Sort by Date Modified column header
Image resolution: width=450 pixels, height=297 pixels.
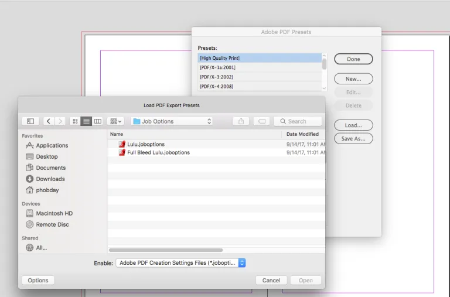coord(304,134)
